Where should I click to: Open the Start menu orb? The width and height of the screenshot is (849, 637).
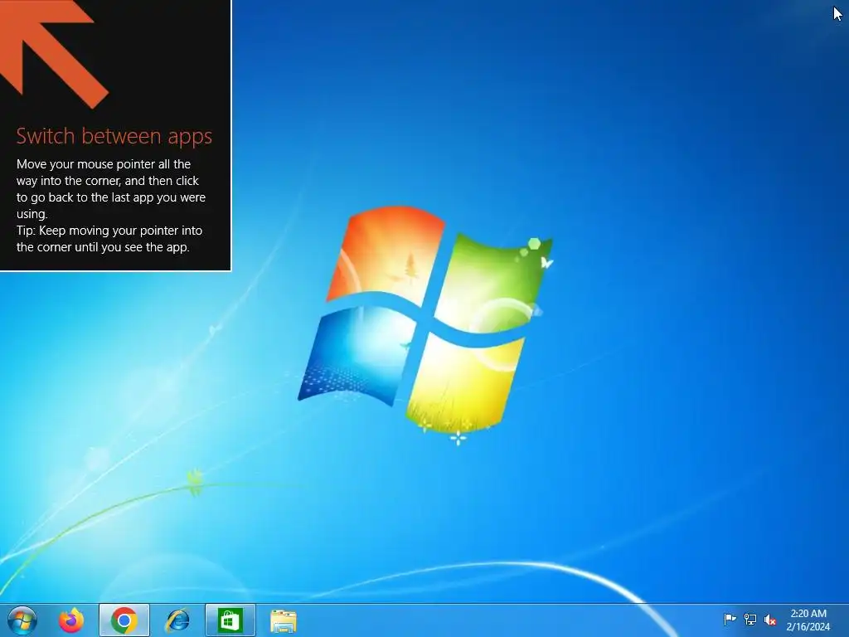point(22,620)
